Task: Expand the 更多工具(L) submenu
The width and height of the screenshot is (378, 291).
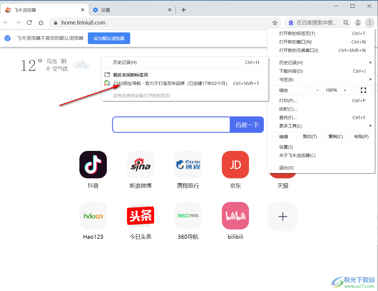Action: pyautogui.click(x=321, y=126)
